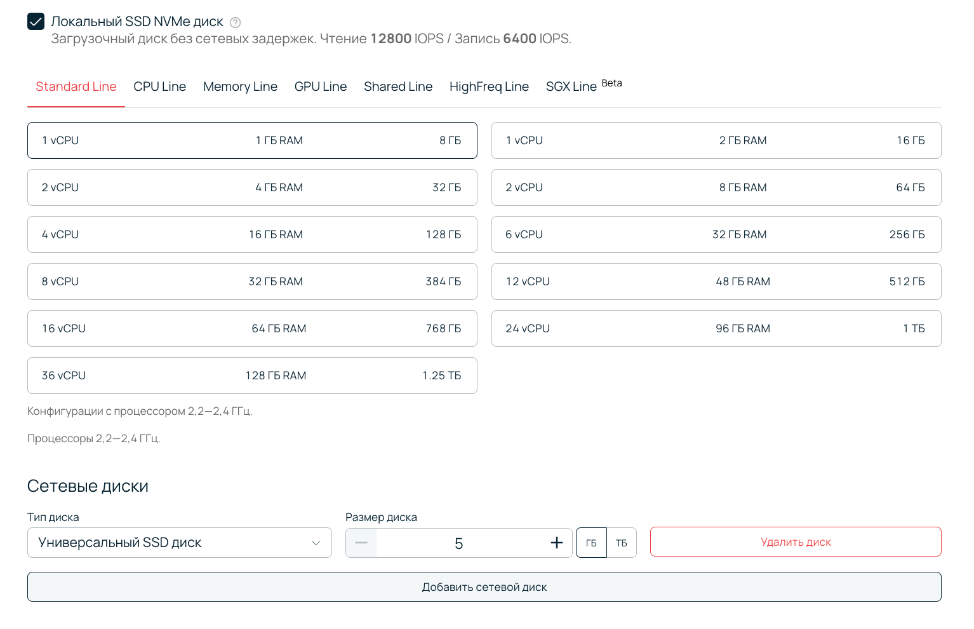Open the HighFreq Line tab
The width and height of the screenshot is (974, 629).
(489, 86)
